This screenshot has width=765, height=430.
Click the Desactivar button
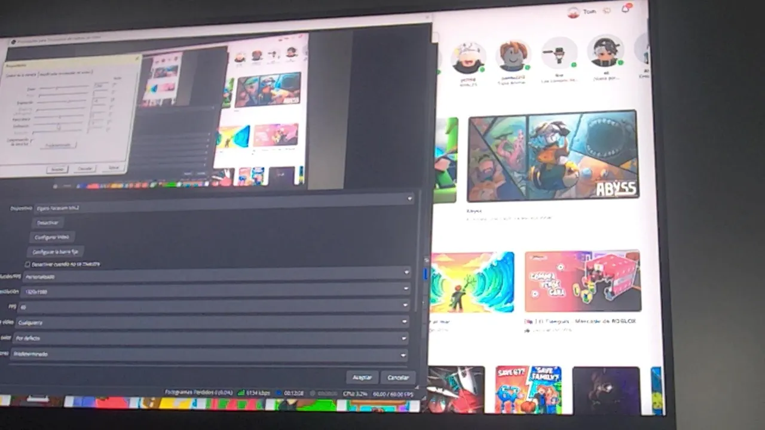pyautogui.click(x=48, y=223)
